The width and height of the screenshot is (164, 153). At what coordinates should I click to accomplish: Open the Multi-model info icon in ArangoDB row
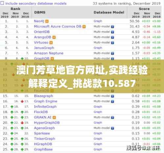pos(112,37)
